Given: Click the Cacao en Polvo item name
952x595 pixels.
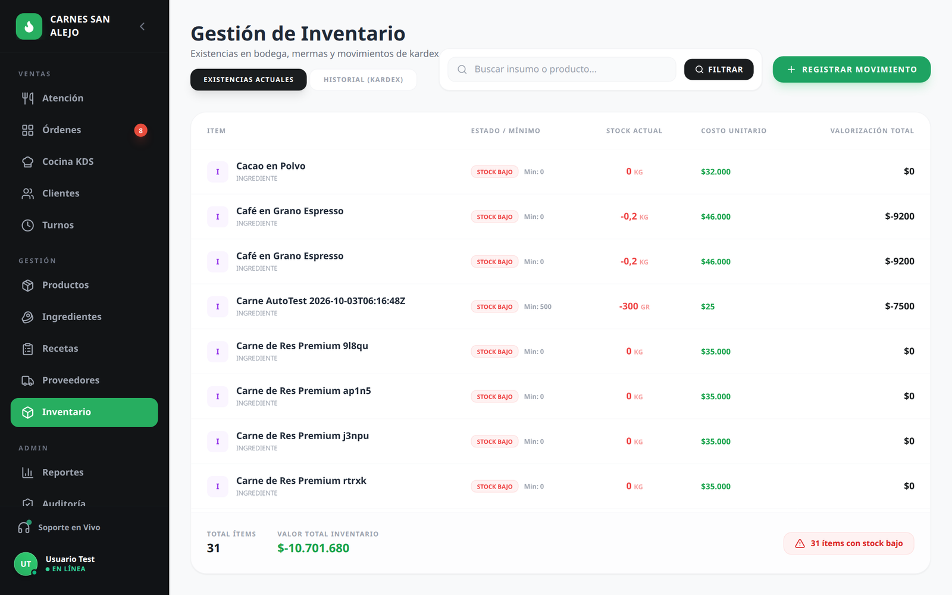Looking at the screenshot, I should 271,166.
